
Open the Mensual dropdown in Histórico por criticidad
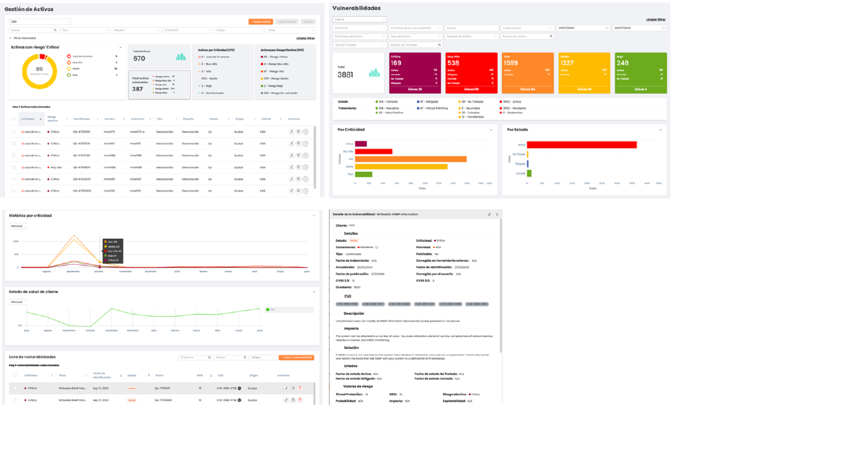tap(19, 226)
